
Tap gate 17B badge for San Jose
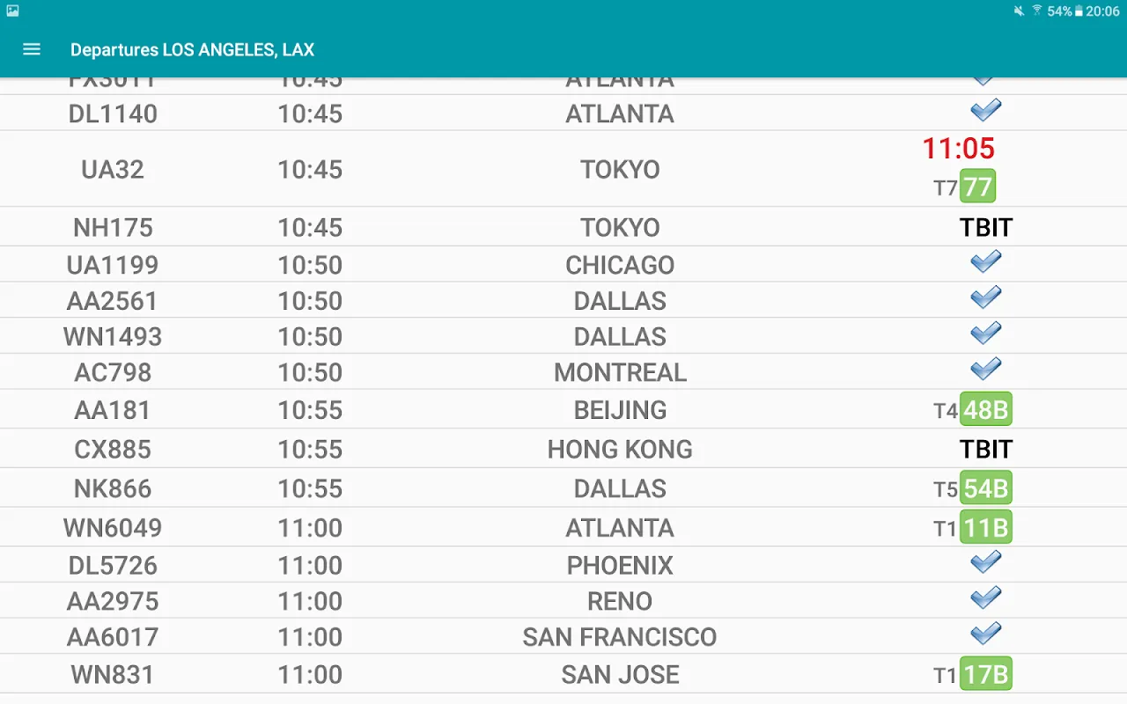985,675
